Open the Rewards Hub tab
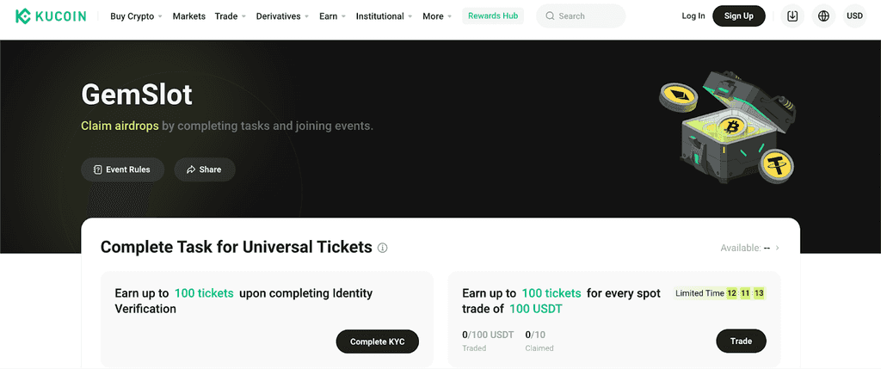The height and width of the screenshot is (369, 881). click(493, 16)
